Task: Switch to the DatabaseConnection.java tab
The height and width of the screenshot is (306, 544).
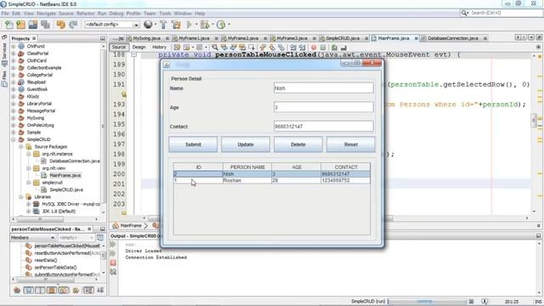Action: coord(452,38)
